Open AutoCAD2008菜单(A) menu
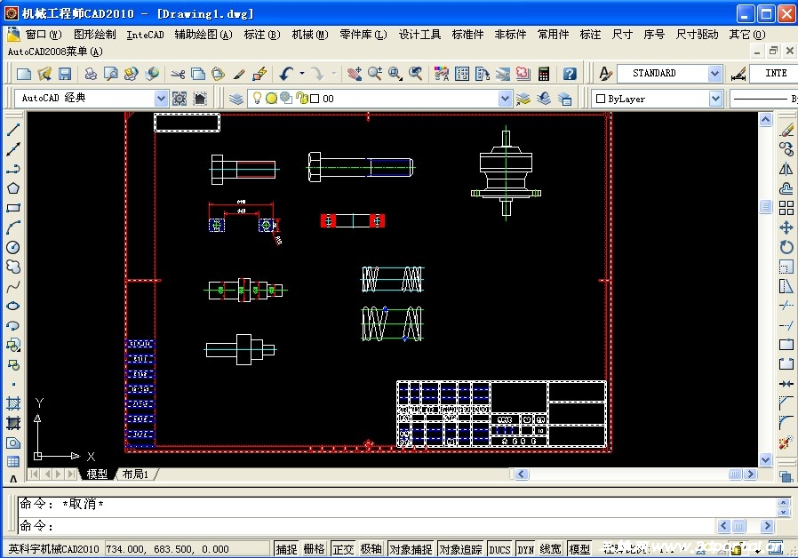The image size is (798, 558). (55, 52)
